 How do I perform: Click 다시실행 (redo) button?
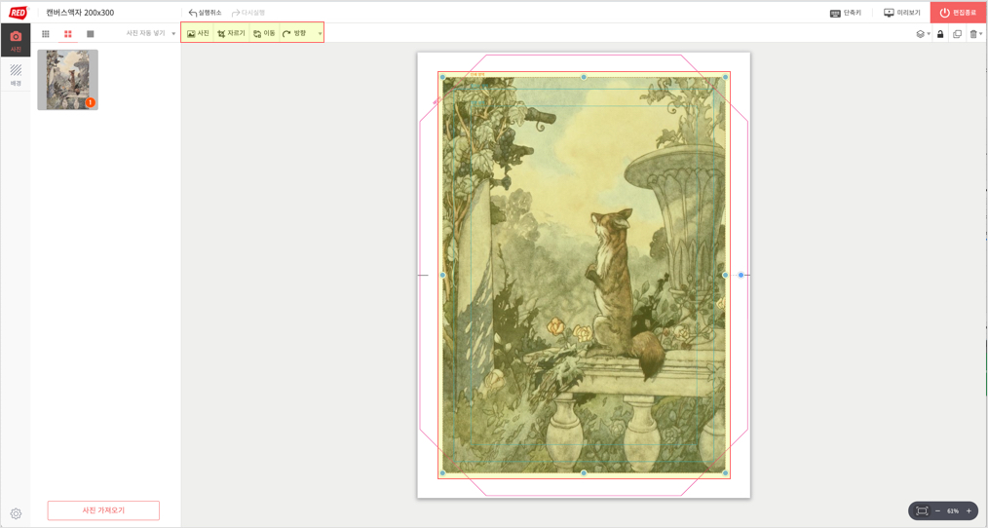pyautogui.click(x=248, y=13)
